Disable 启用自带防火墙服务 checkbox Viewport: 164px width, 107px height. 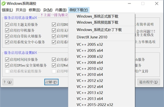point(7,36)
